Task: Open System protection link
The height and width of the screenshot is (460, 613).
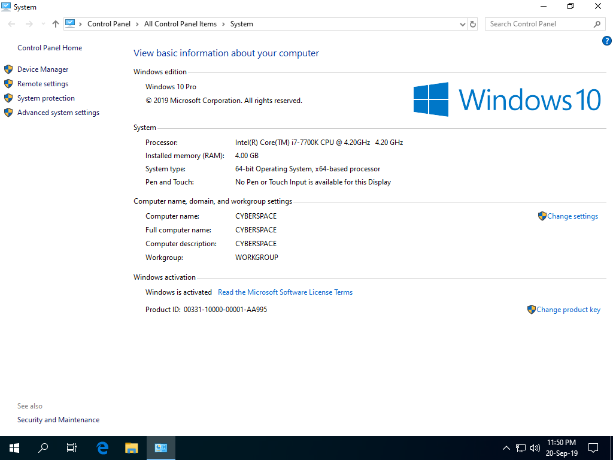Action: click(x=45, y=98)
